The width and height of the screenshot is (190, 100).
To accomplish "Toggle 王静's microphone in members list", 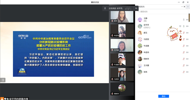I will [184, 20].
